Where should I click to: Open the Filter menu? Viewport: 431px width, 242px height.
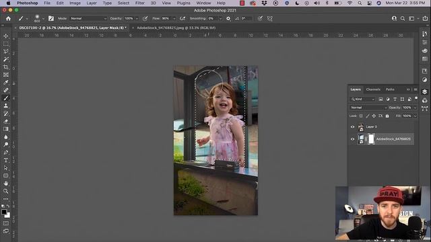point(140,3)
